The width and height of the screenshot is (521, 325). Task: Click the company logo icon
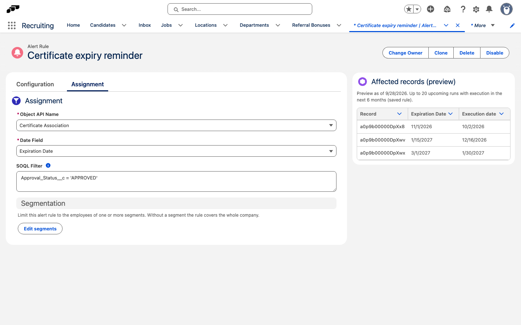pyautogui.click(x=13, y=9)
